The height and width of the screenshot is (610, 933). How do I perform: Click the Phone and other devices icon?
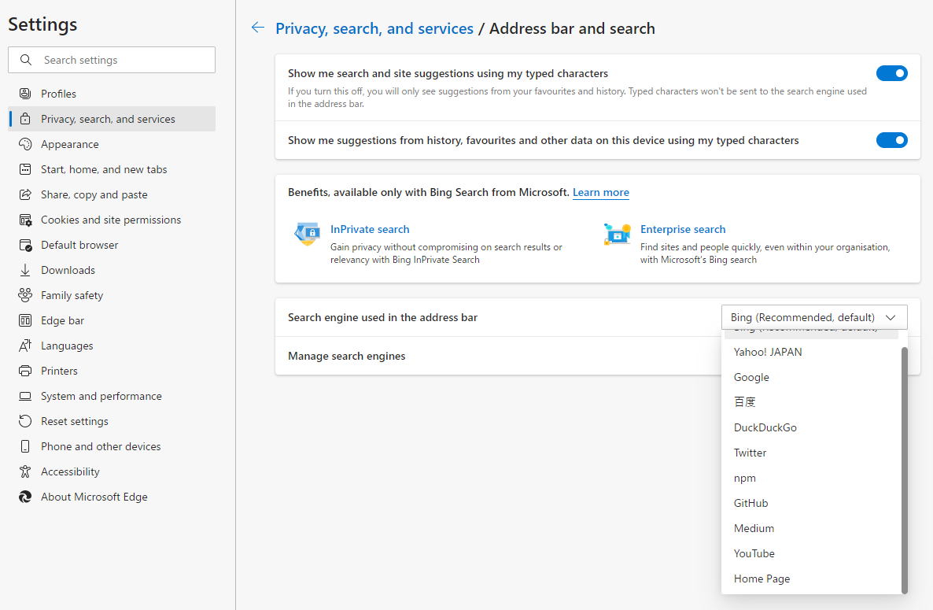coord(25,446)
